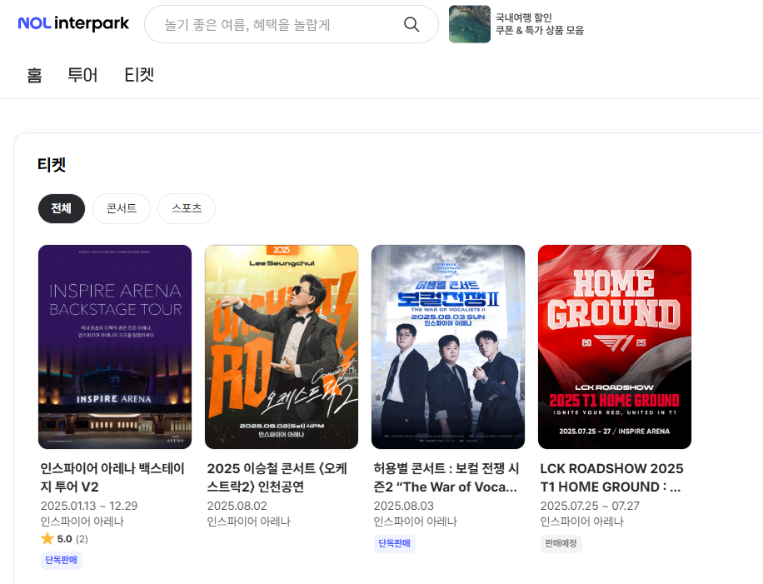Viewport: 763px width, 584px height.
Task: Select the 콘서트 filter chip
Action: [x=122, y=209]
